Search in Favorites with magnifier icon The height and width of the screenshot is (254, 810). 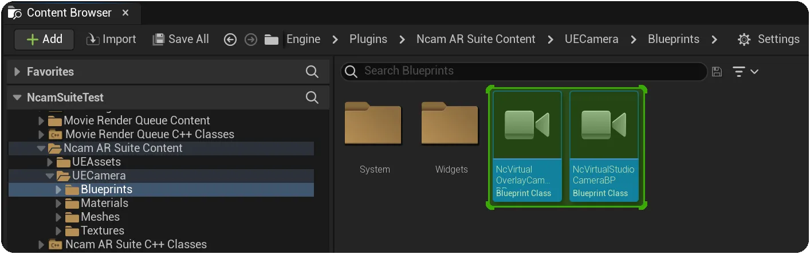[x=312, y=72]
